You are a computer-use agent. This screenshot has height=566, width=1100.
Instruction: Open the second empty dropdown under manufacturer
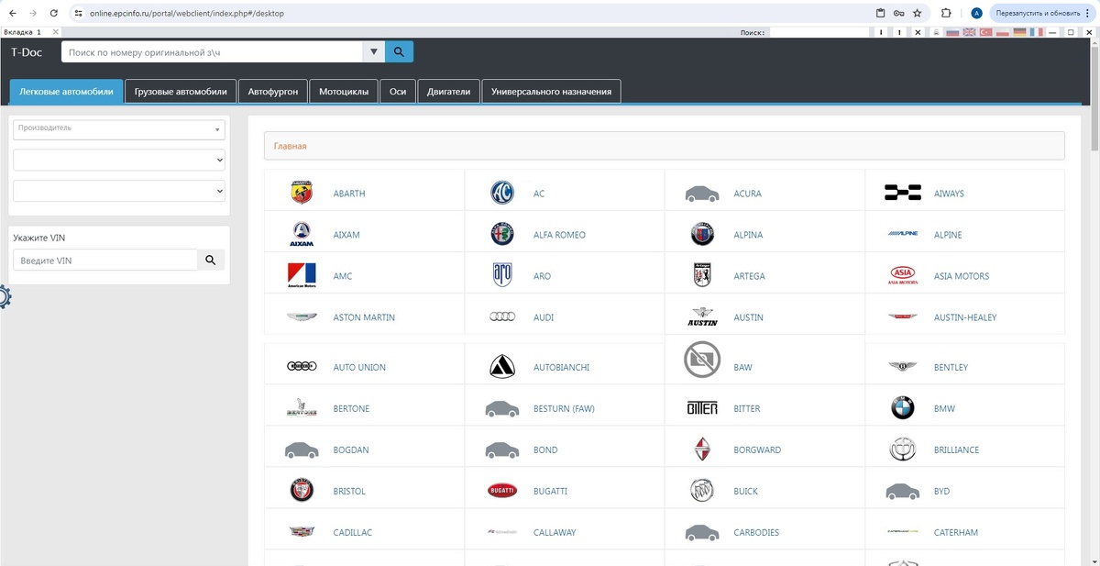[x=119, y=160]
